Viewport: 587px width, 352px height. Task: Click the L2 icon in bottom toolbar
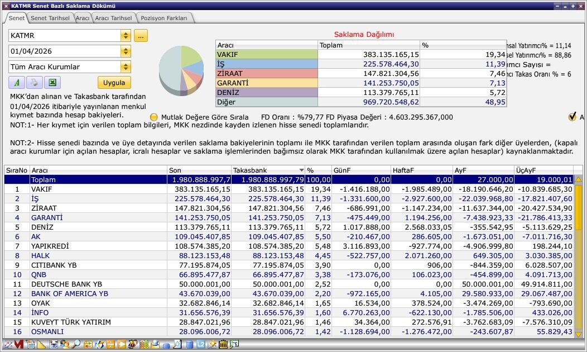200,345
